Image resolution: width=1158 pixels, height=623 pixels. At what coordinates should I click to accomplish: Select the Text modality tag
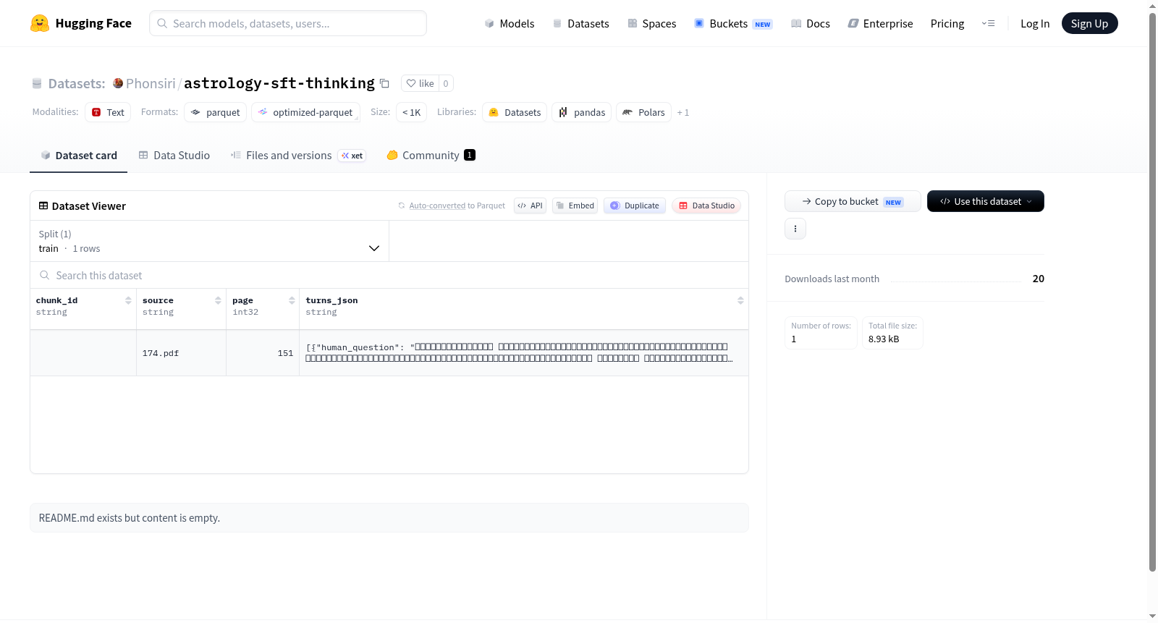tap(108, 112)
